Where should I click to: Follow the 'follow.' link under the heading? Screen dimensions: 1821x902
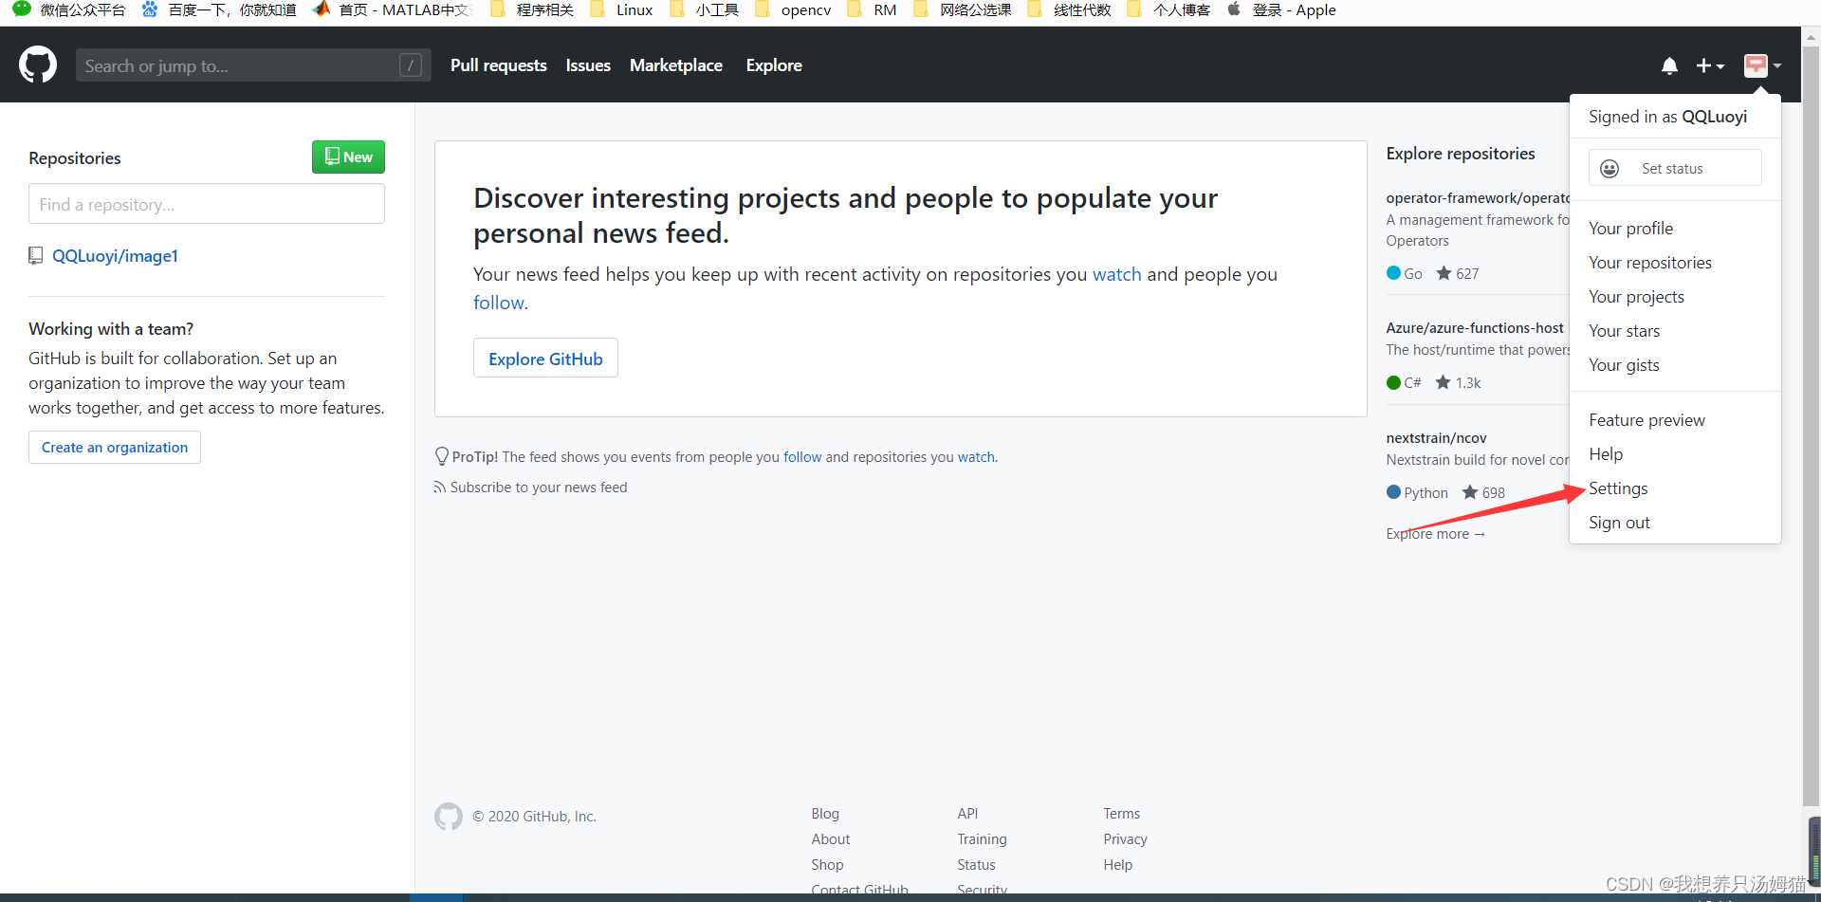pyautogui.click(x=500, y=303)
